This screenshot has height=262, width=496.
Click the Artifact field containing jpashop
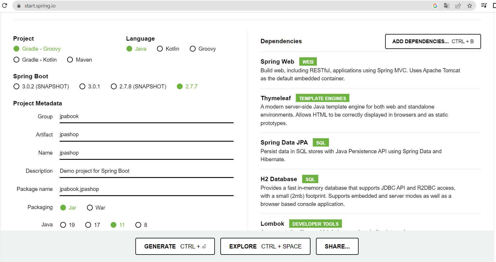point(147,134)
